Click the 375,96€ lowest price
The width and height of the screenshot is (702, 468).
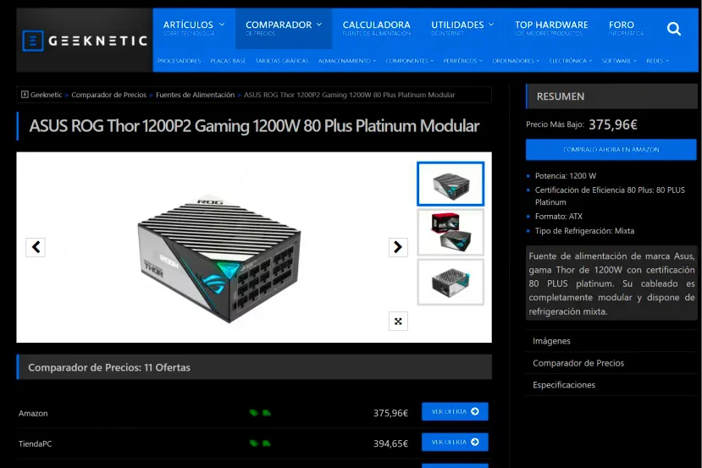pyautogui.click(x=613, y=125)
